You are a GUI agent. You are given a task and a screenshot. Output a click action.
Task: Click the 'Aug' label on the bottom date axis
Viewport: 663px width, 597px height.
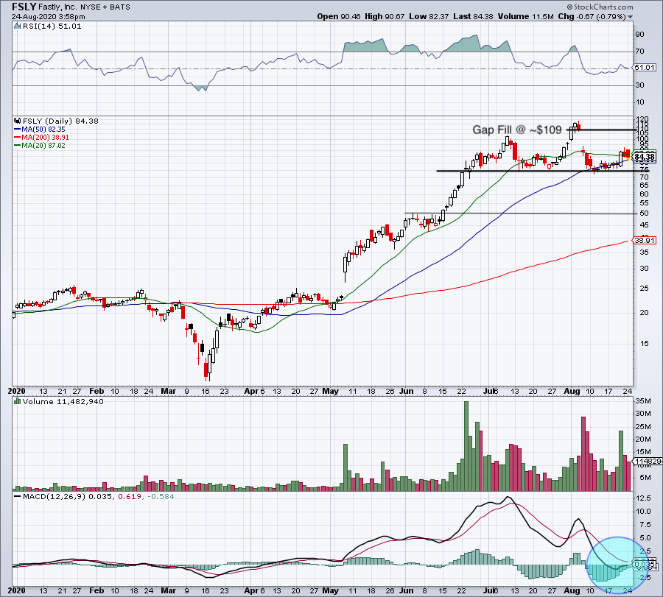pyautogui.click(x=570, y=590)
